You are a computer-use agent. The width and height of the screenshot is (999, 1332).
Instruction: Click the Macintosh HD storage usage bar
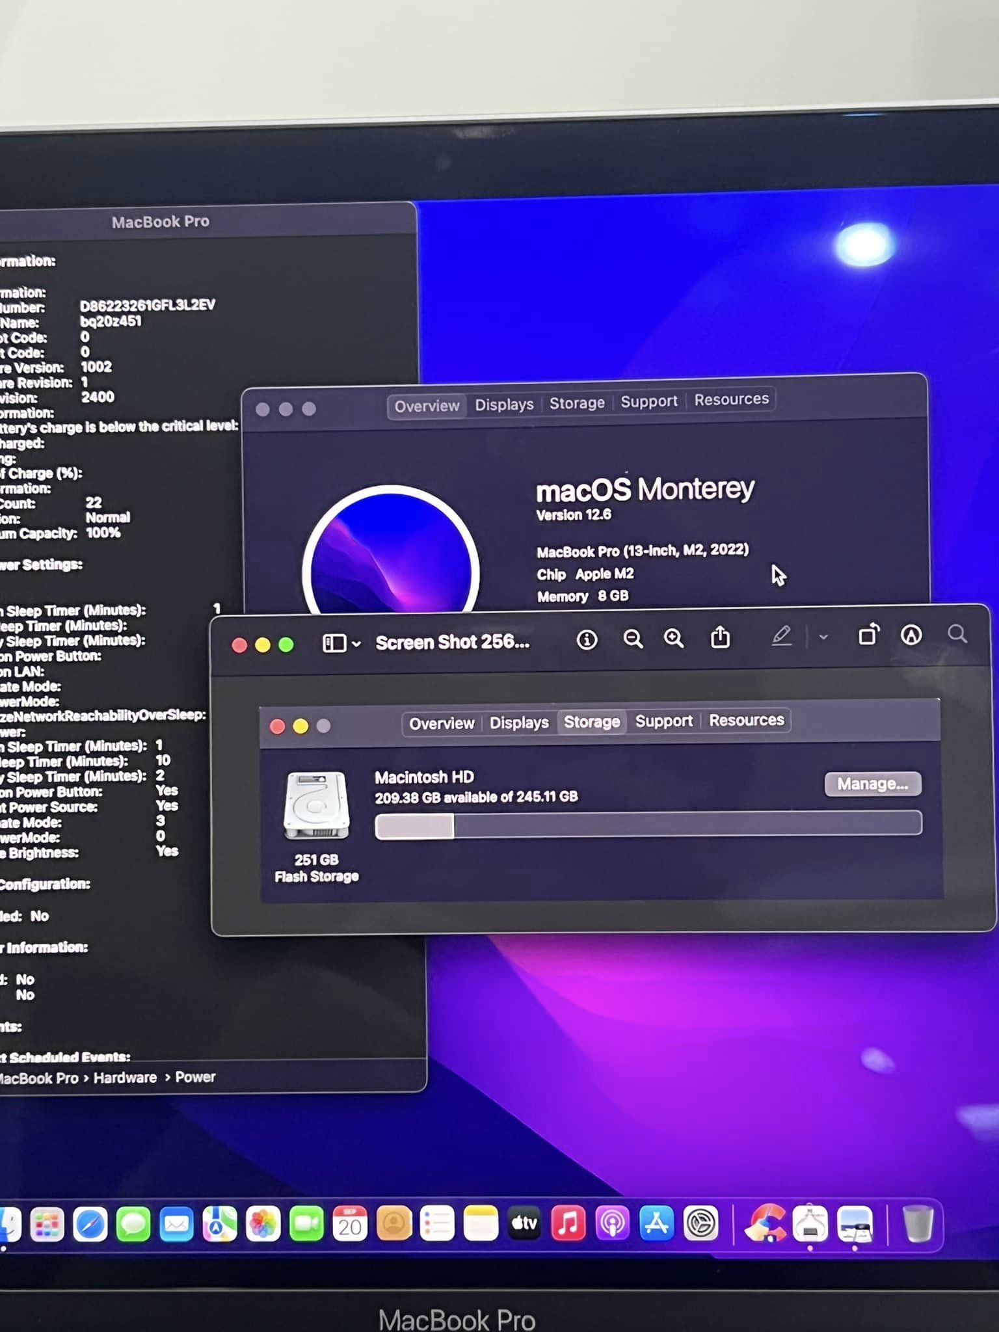(x=648, y=825)
